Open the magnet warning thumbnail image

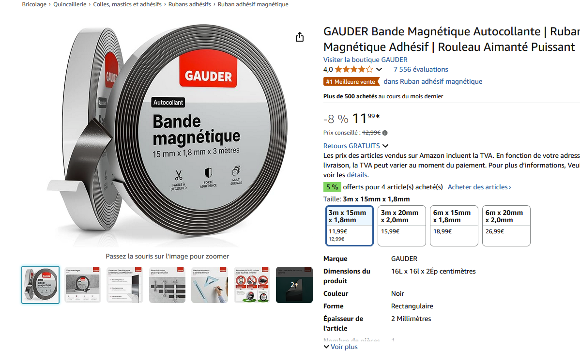pos(252,285)
